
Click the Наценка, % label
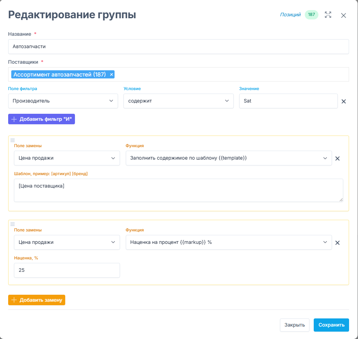tap(26, 258)
